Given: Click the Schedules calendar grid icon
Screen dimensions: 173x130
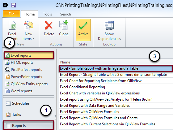Looking at the screenshot, I should pyautogui.click(x=8, y=103).
